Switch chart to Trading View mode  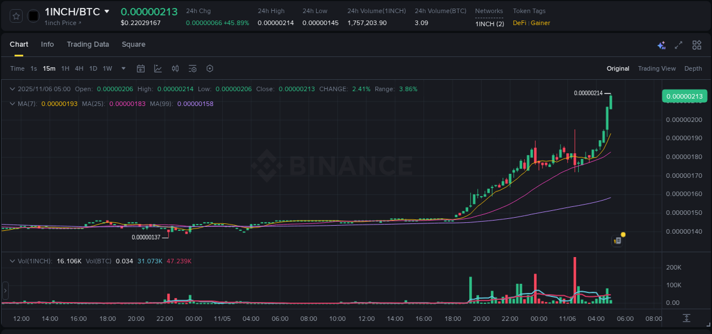point(657,68)
